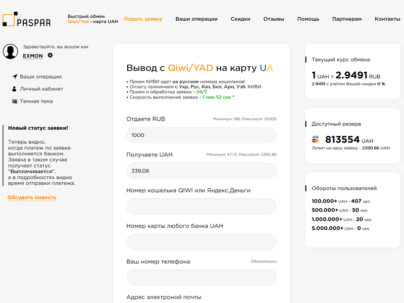This screenshot has height=303, width=404.
Task: Go to Скидки menu item
Action: click(x=240, y=19)
